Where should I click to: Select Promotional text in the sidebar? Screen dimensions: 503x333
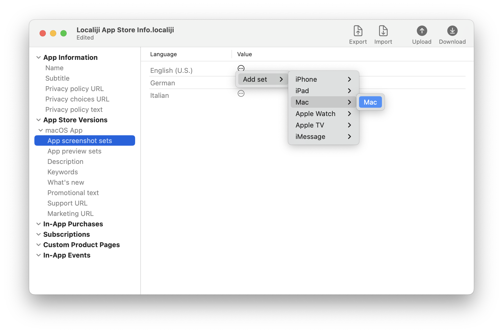point(73,193)
